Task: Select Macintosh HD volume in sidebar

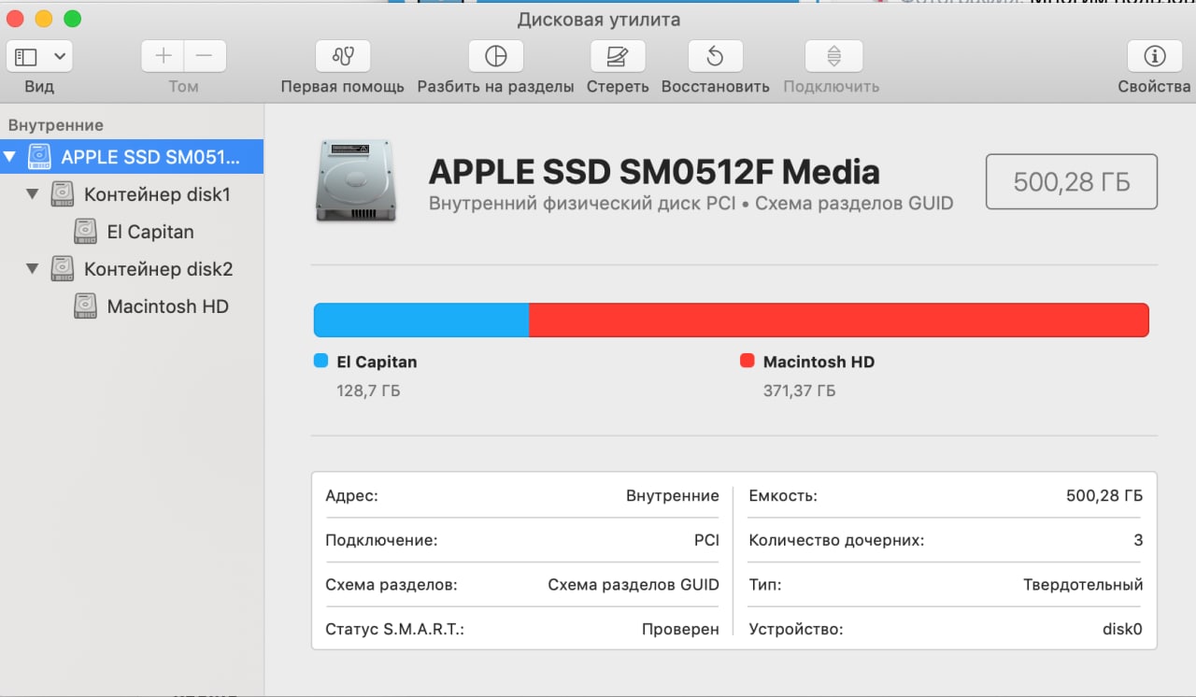Action: point(132,306)
